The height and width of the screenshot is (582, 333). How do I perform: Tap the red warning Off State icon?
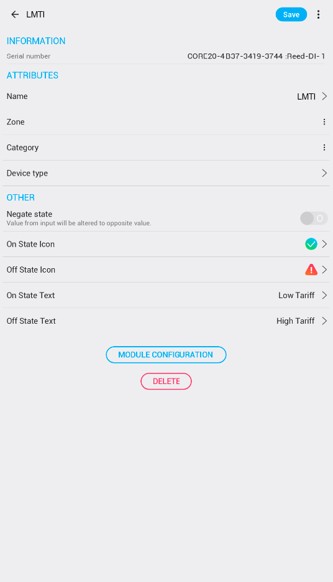(311, 270)
